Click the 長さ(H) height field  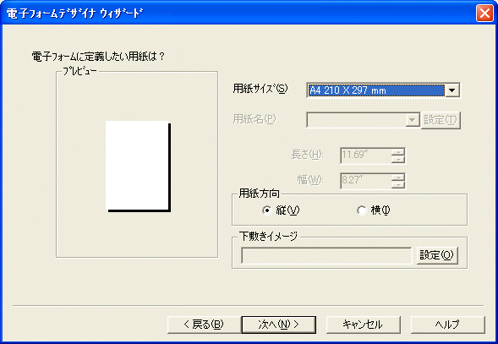point(366,156)
